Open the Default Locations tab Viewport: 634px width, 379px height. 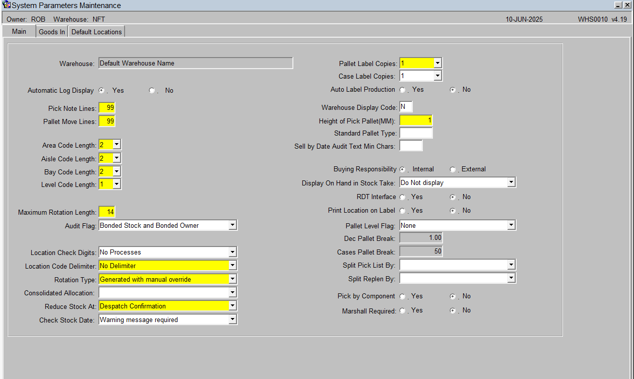click(96, 32)
